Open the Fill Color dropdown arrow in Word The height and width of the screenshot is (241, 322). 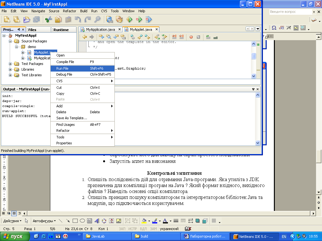149,221
